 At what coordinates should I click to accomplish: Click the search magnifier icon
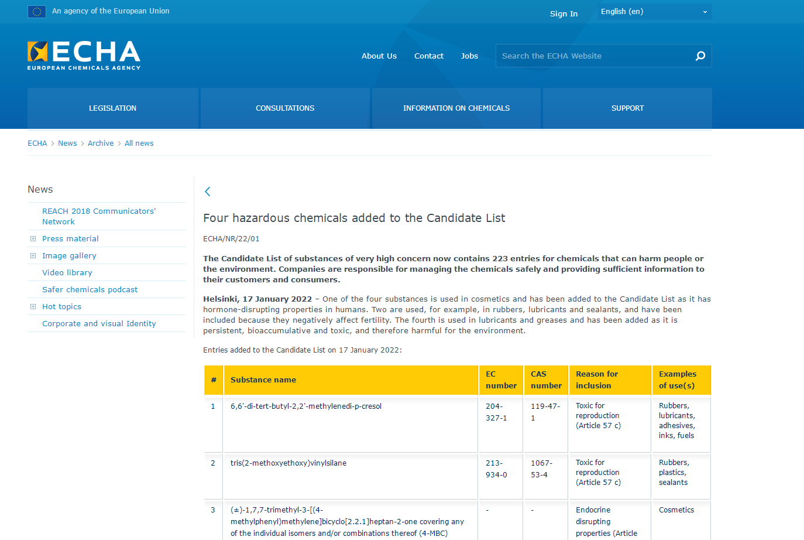tap(700, 56)
